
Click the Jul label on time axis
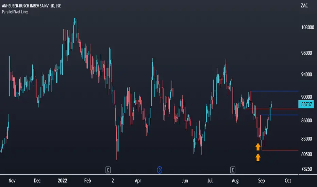click(210, 181)
